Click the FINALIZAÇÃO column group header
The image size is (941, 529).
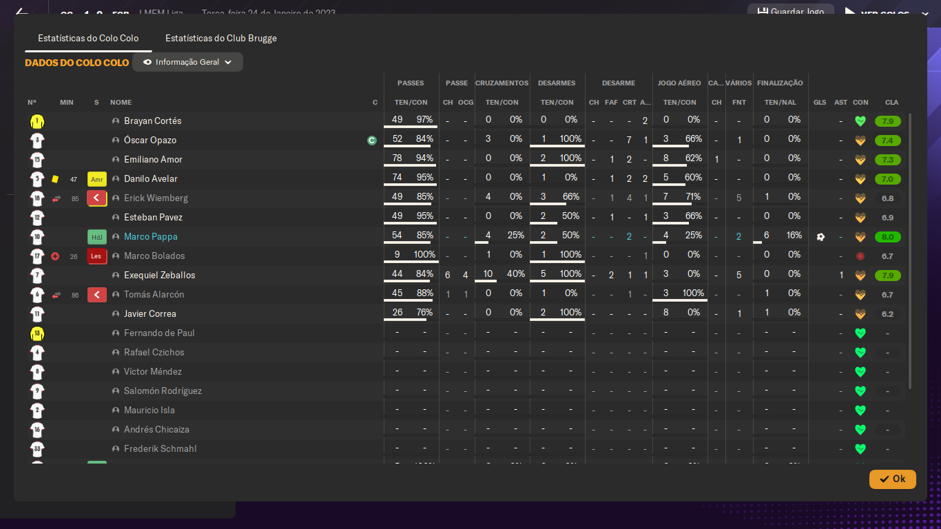point(780,83)
